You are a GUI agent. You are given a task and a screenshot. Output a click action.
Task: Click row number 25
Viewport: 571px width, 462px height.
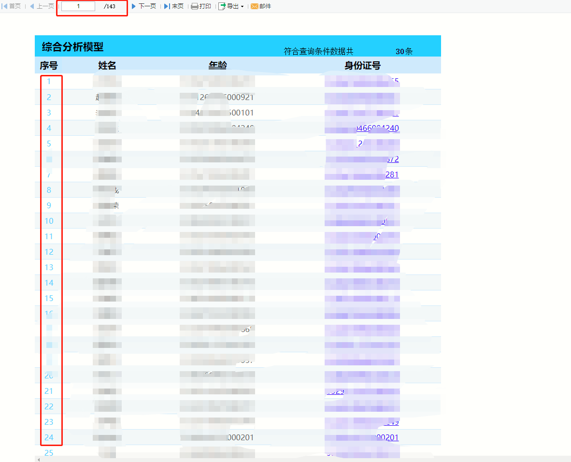(49, 453)
